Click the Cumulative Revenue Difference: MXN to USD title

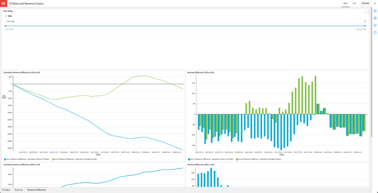tap(22, 164)
